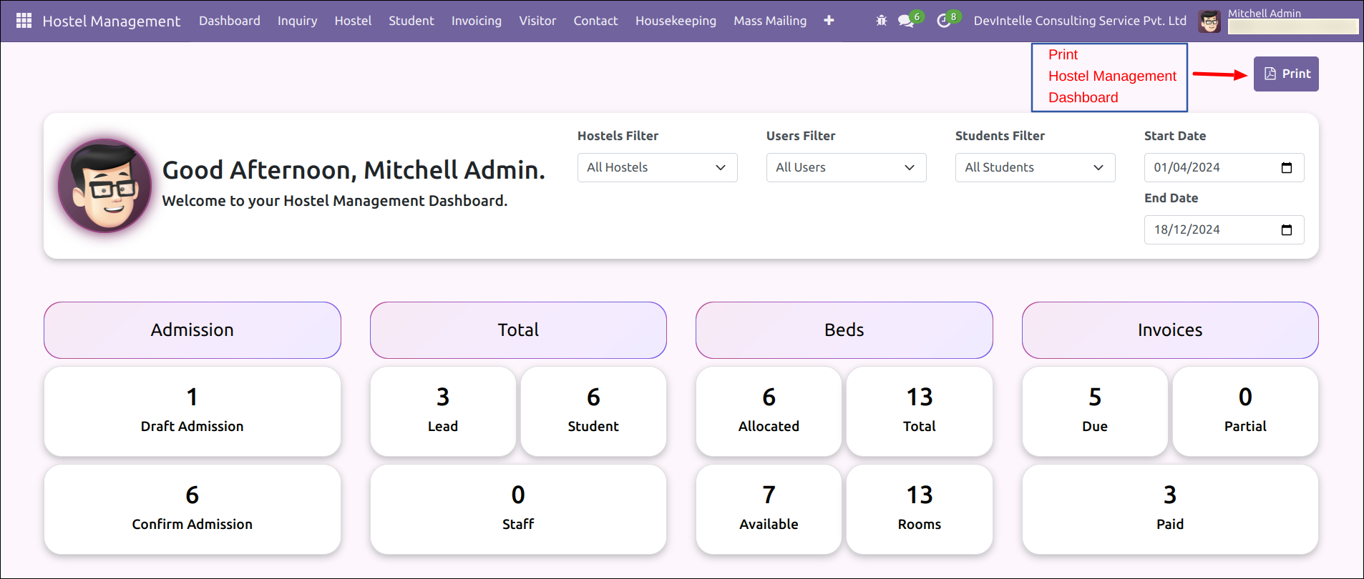Open the Confirm Admission card
The image size is (1364, 579).
192,509
